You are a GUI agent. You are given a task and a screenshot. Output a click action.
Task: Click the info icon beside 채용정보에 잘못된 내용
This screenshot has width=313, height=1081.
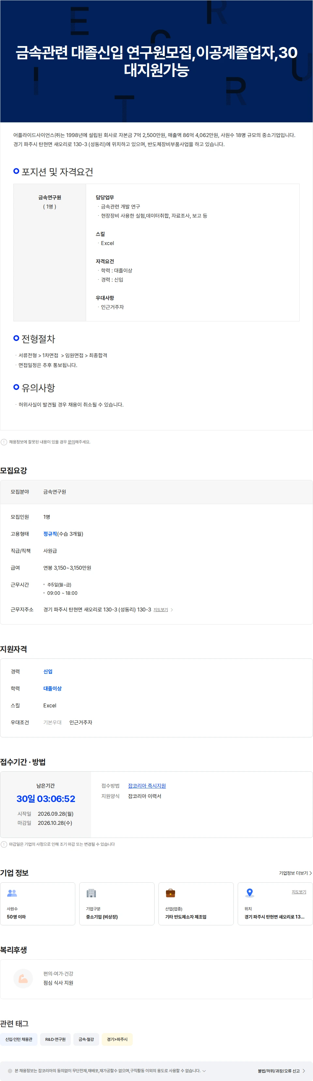pos(4,442)
